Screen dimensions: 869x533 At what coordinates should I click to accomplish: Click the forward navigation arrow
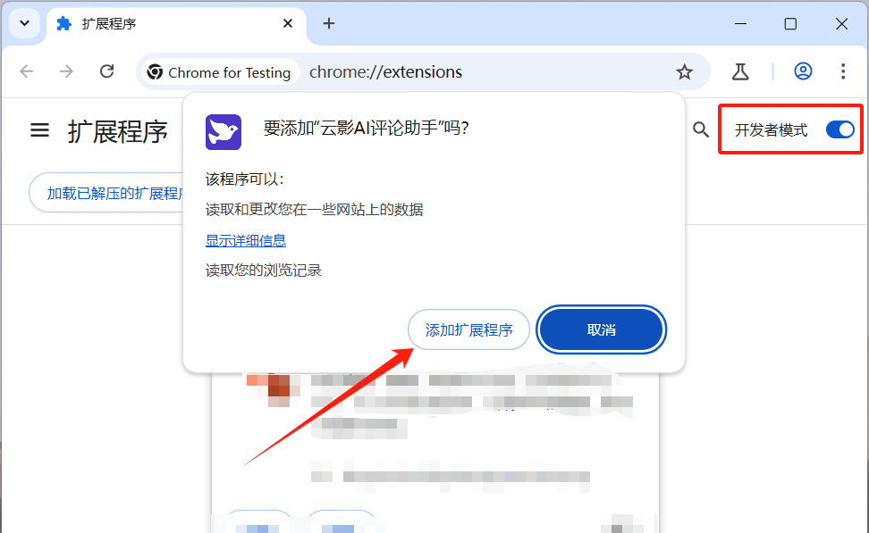pyautogui.click(x=66, y=71)
